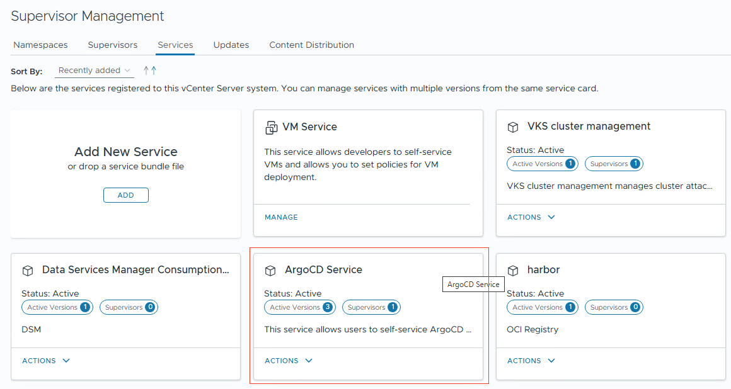Open ACTIONS dropdown on harbor card

pyautogui.click(x=531, y=361)
